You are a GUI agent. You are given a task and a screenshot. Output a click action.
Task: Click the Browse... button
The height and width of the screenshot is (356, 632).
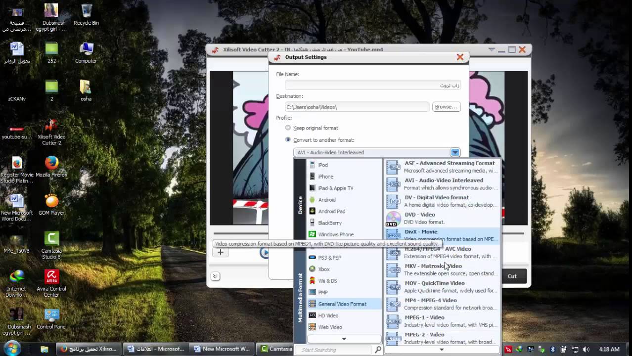[x=446, y=107]
